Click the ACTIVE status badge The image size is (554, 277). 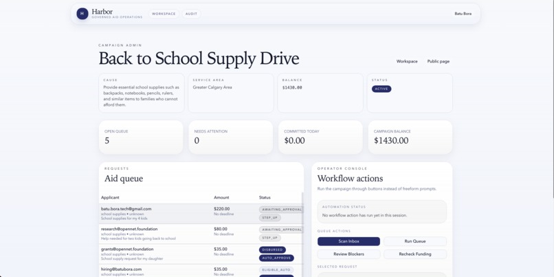381,89
